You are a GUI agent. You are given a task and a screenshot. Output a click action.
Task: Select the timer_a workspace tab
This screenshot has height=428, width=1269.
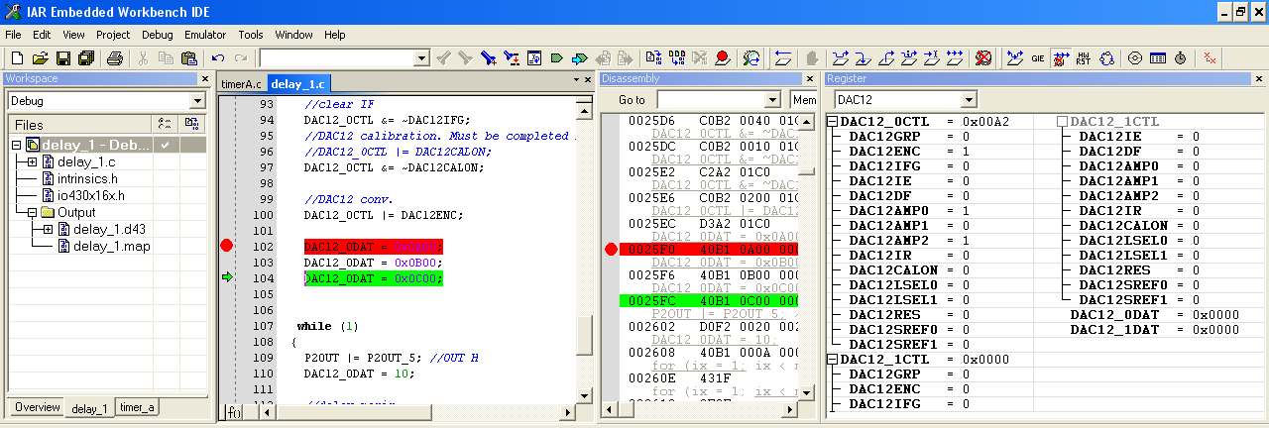tap(137, 408)
